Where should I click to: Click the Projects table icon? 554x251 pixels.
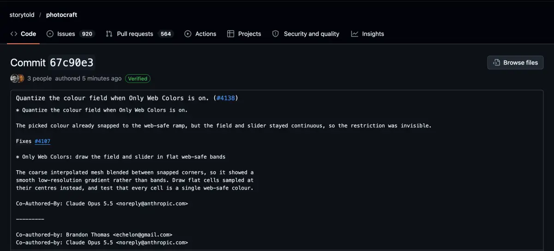click(231, 34)
